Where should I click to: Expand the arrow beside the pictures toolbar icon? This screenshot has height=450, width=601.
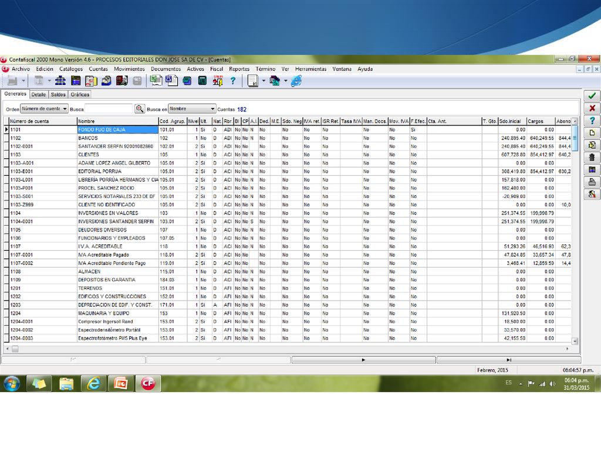(286, 81)
